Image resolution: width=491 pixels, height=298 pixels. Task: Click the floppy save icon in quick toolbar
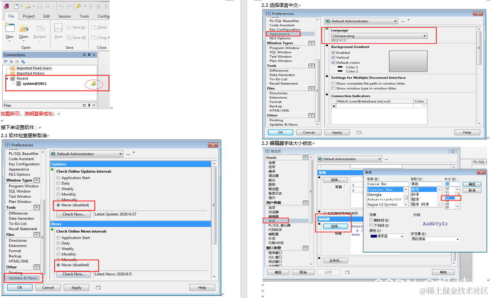point(39,6)
